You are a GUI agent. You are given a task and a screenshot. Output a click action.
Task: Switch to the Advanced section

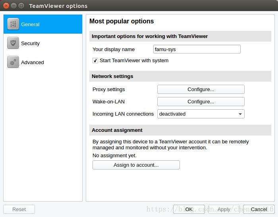click(x=43, y=62)
